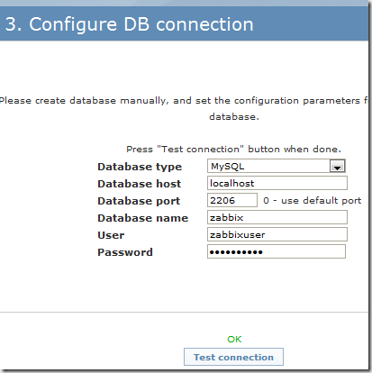Click the '3. Configure DB connection' heading
The image size is (372, 373).
130,24
